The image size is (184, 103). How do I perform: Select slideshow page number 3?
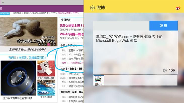pos(46,44)
